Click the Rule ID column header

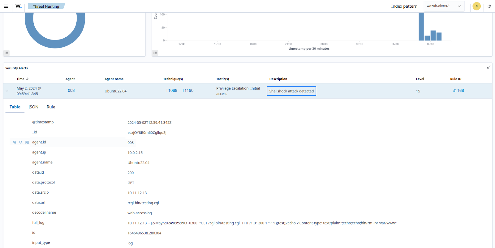click(x=456, y=79)
